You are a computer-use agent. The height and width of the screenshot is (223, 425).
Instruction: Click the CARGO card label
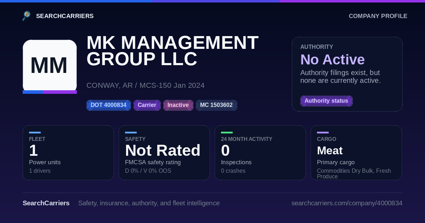(327, 139)
